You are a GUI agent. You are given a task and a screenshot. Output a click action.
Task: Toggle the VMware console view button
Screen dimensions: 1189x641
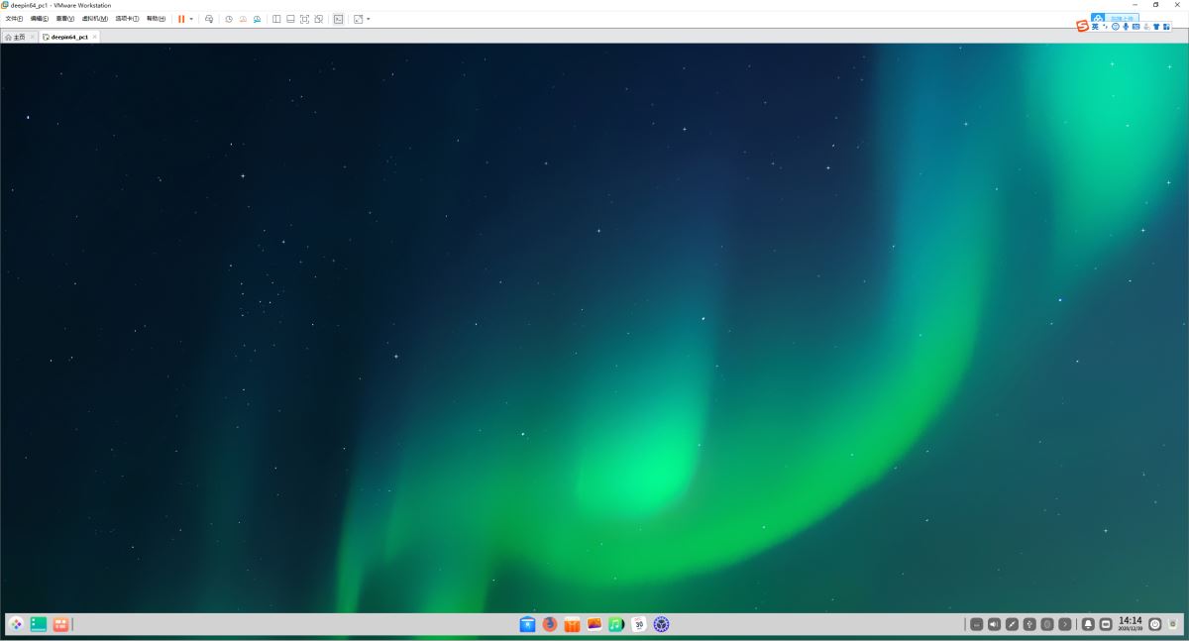(x=338, y=19)
